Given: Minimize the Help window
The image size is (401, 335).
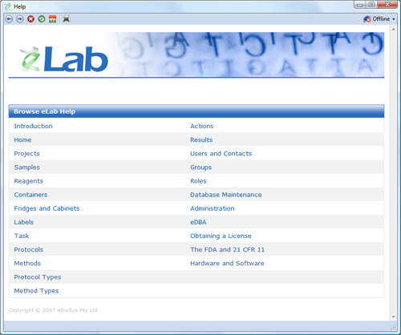Looking at the screenshot, I should coord(360,5).
